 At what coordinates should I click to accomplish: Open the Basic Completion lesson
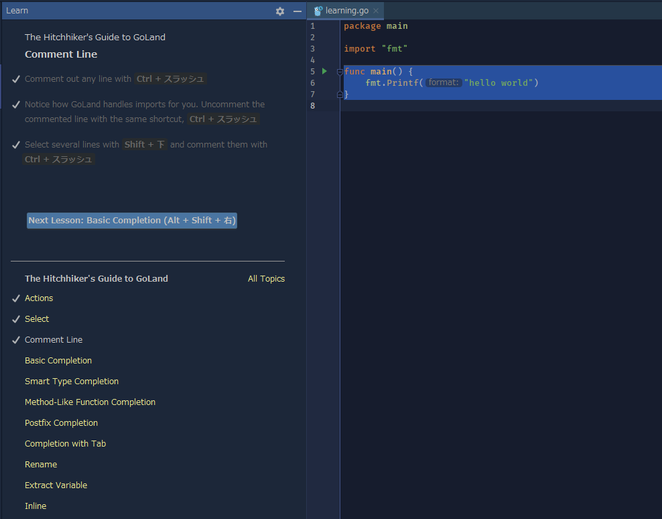(58, 360)
